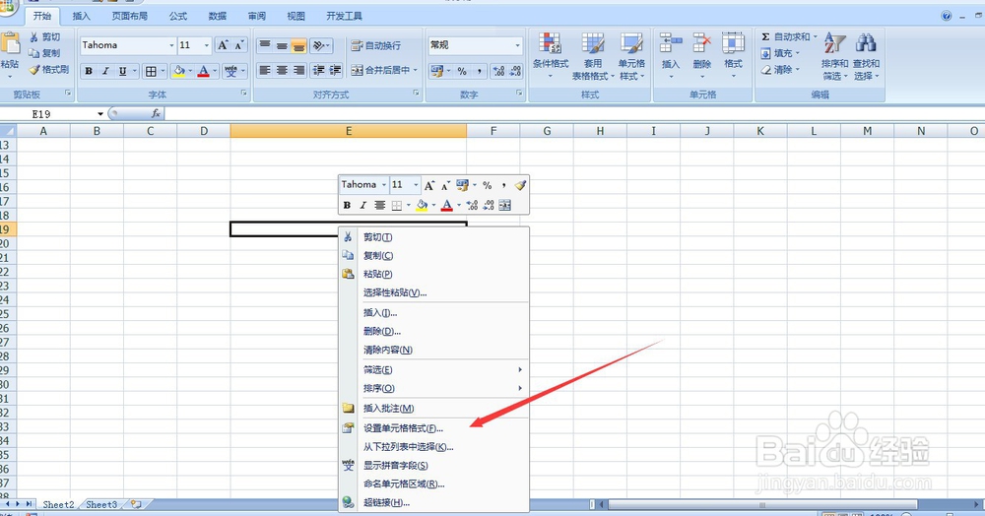Decrease font size in the ribbon
985x516 pixels.
239,45
